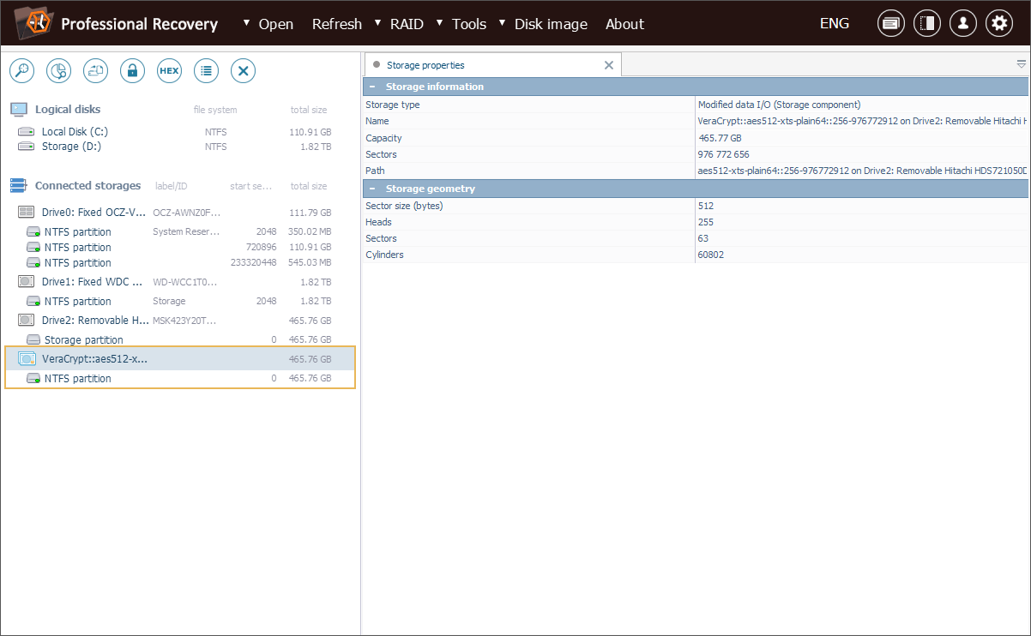Click the padlock decrypt storage icon
Screen dimensions: 1031x636
(132, 71)
